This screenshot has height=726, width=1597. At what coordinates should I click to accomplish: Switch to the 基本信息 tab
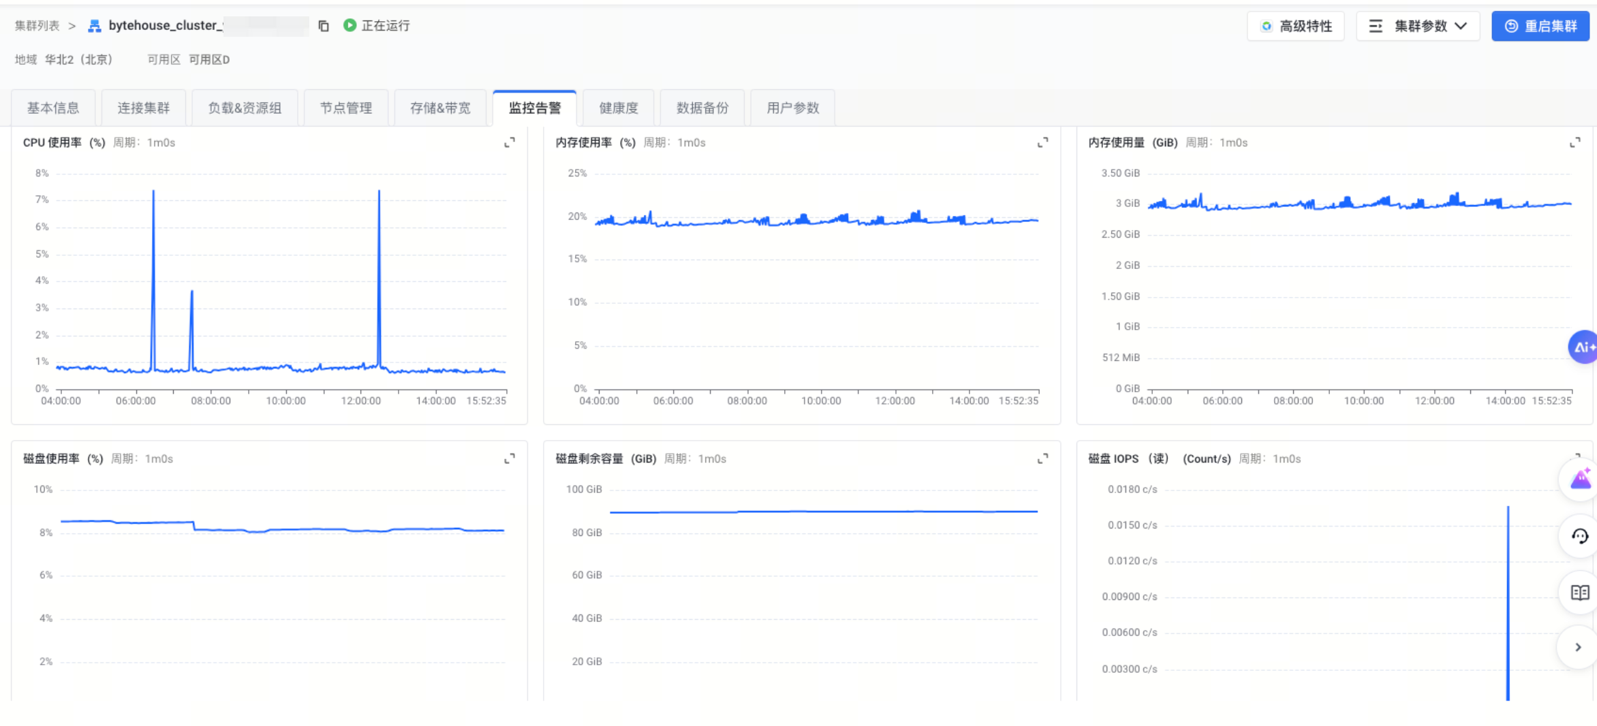tap(53, 108)
